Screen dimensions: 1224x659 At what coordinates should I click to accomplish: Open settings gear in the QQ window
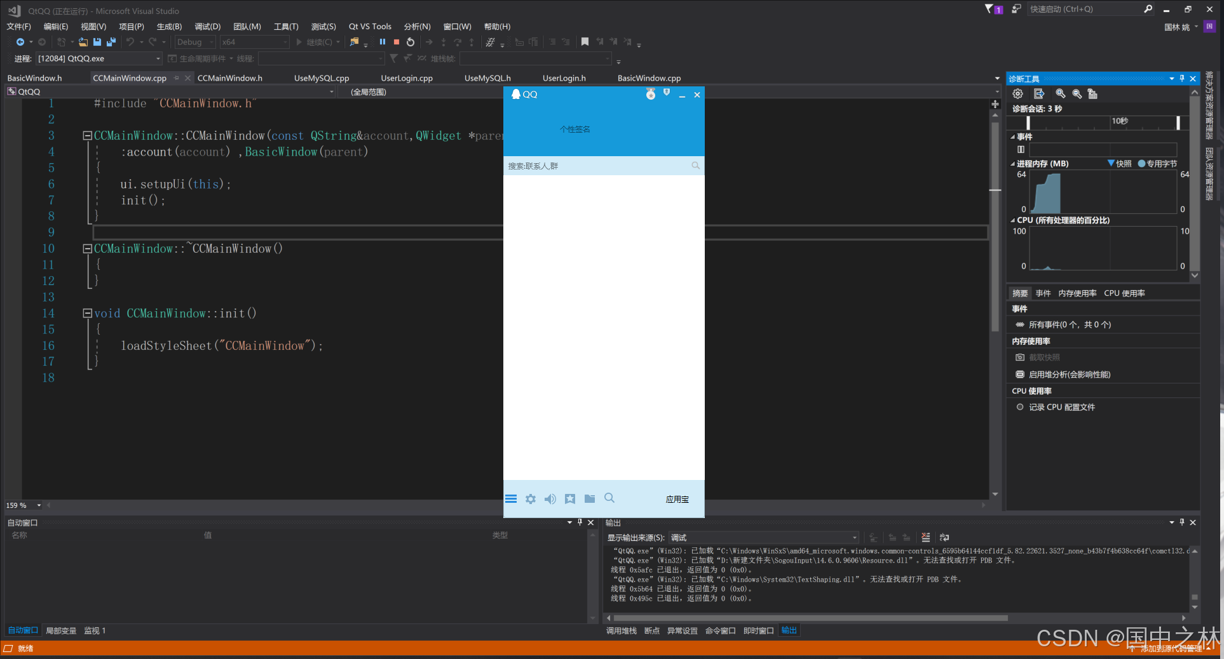tap(531, 499)
